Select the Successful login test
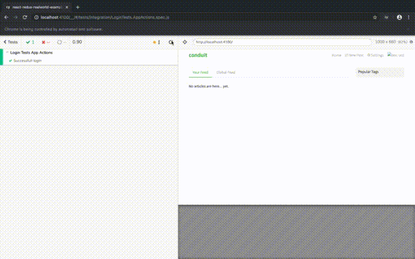Image resolution: width=415 pixels, height=259 pixels. click(x=28, y=60)
